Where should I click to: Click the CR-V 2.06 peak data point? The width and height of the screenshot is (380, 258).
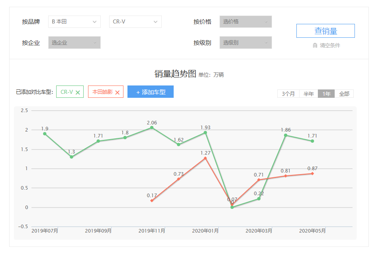[152, 128]
